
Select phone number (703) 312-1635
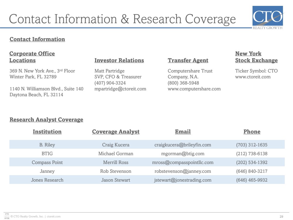(252, 145)
